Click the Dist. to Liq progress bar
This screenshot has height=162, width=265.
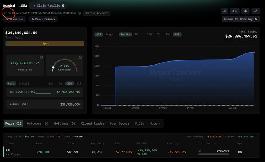coord(214,154)
